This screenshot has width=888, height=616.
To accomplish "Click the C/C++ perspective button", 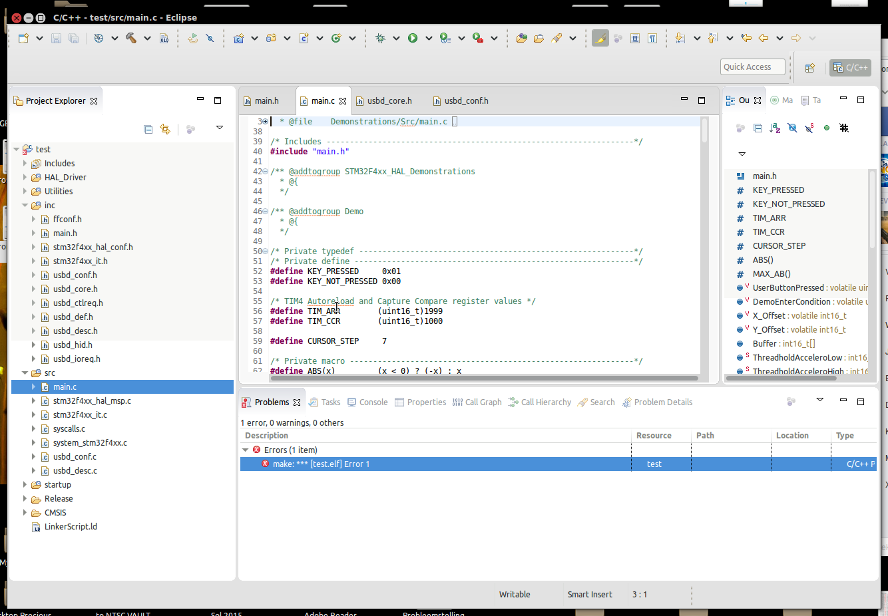I will pyautogui.click(x=851, y=68).
